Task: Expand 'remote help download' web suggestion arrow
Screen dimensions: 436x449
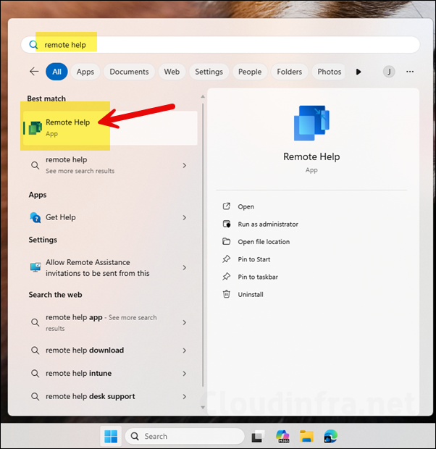Action: [185, 351]
